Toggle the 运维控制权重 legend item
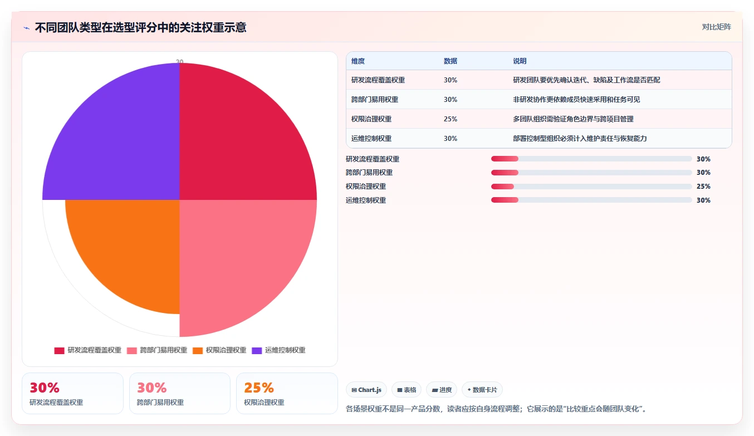 pyautogui.click(x=279, y=350)
